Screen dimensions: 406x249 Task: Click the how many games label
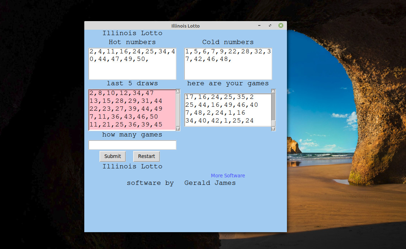click(x=132, y=135)
